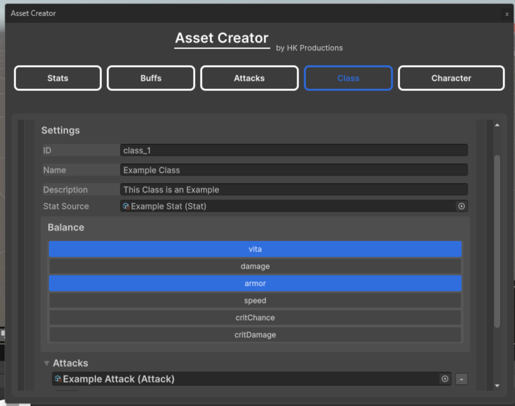Click the ID input field containing class_1
The height and width of the screenshot is (406, 515).
tap(293, 150)
